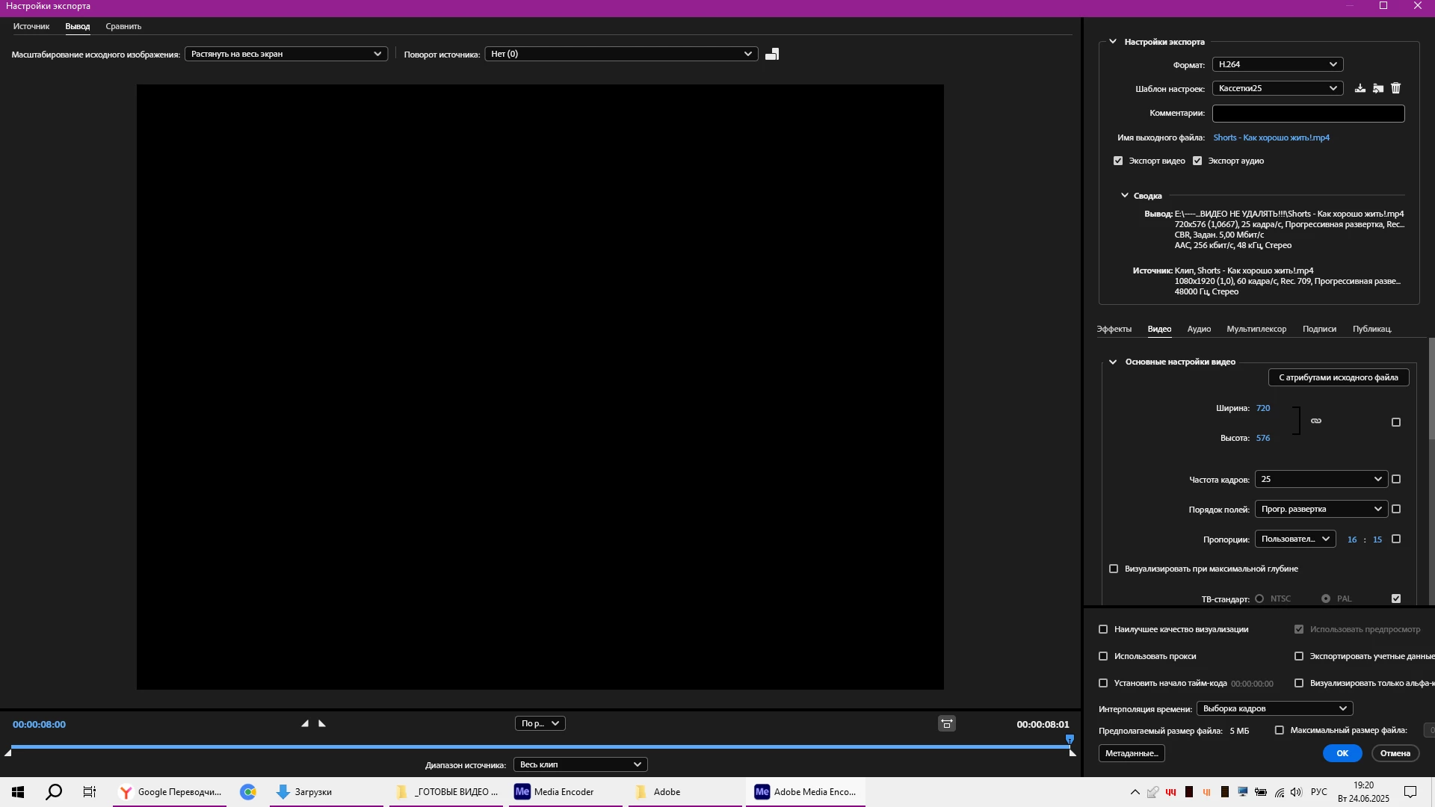Image resolution: width=1435 pixels, height=807 pixels.
Task: Collapse the Сводка section
Action: tap(1125, 196)
